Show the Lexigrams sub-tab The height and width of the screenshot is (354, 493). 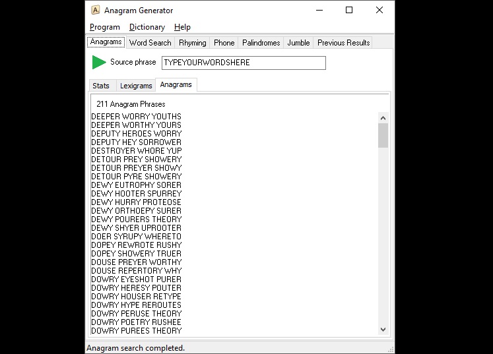pyautogui.click(x=136, y=86)
